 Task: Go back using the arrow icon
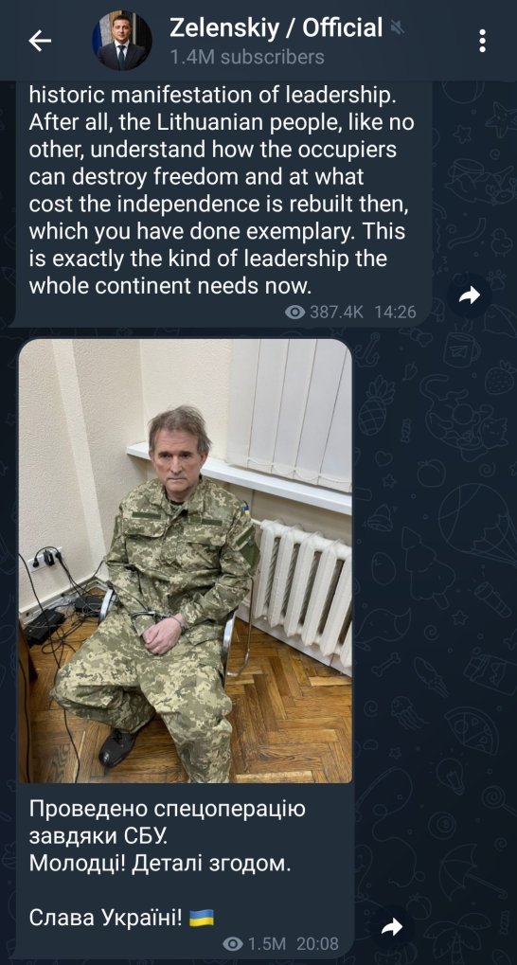(40, 41)
